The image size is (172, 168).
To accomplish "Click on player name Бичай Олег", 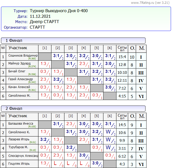I will pyautogui.click(x=17, y=71).
